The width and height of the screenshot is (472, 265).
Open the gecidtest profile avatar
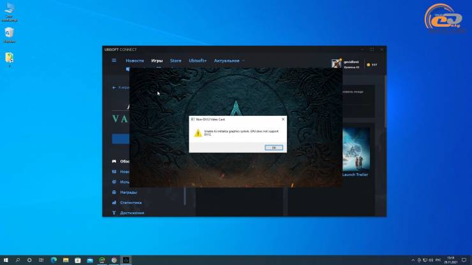tap(336, 64)
